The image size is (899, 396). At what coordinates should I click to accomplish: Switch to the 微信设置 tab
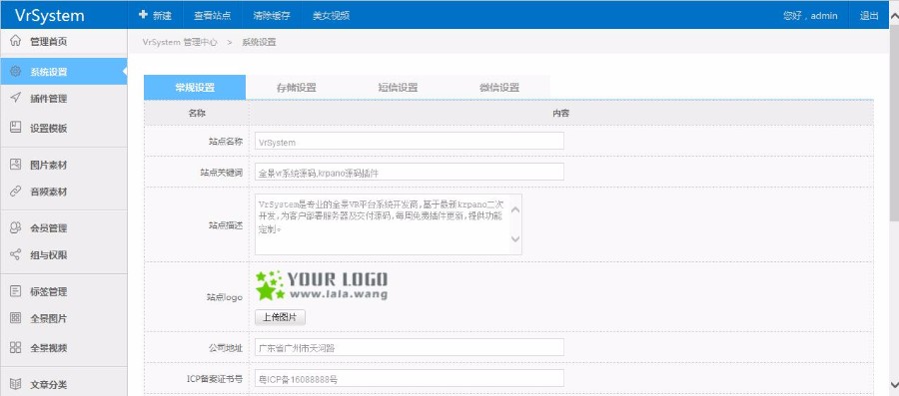point(499,88)
